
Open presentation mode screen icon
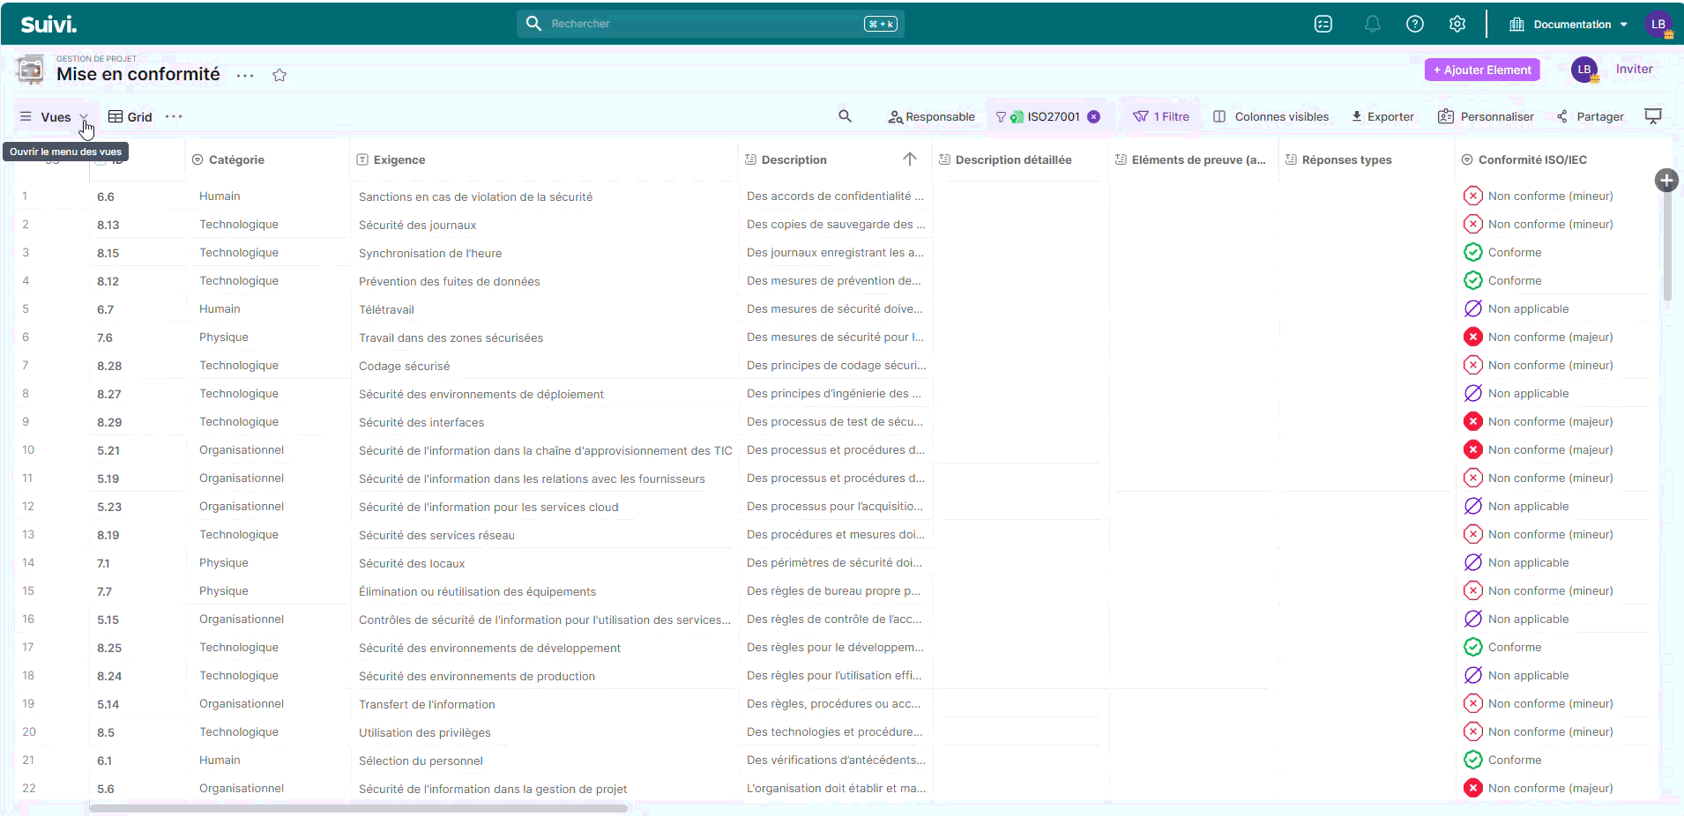(x=1653, y=116)
